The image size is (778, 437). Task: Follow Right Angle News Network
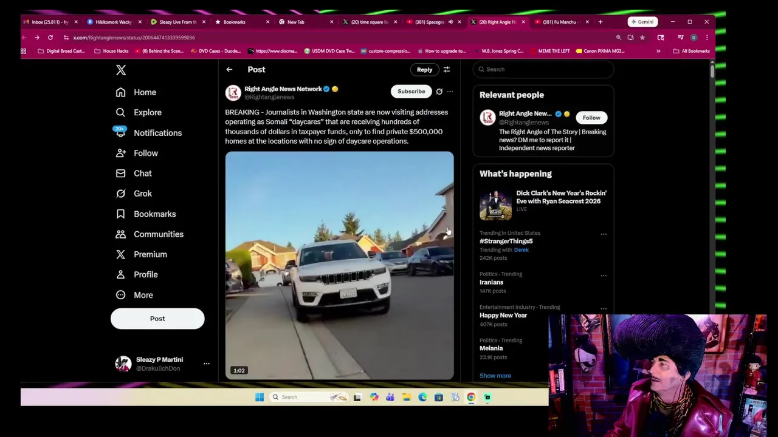tap(591, 118)
